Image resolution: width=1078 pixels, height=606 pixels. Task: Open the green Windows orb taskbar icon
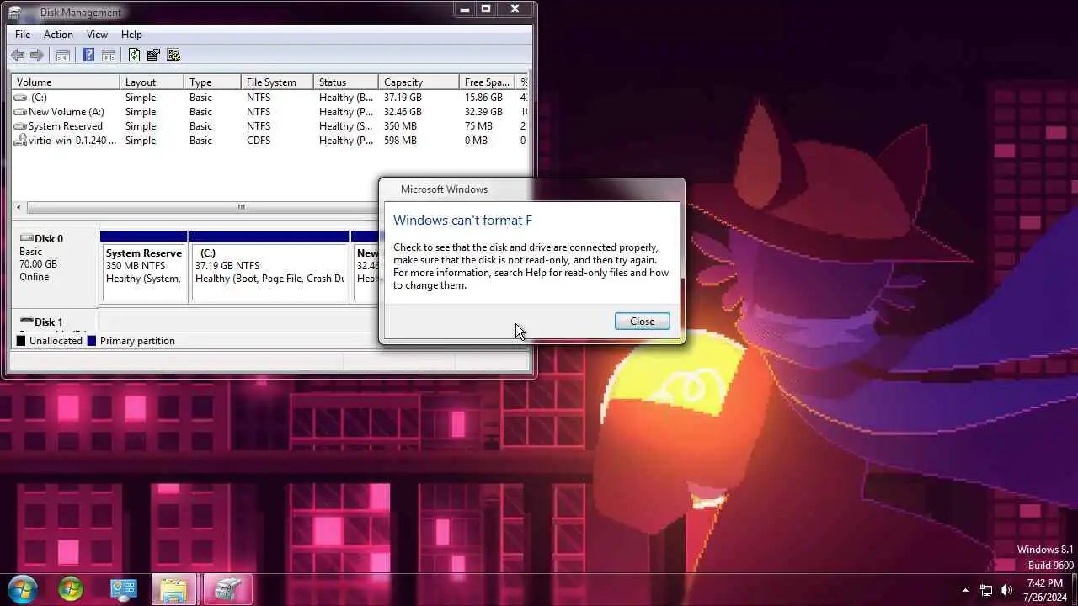tap(71, 589)
